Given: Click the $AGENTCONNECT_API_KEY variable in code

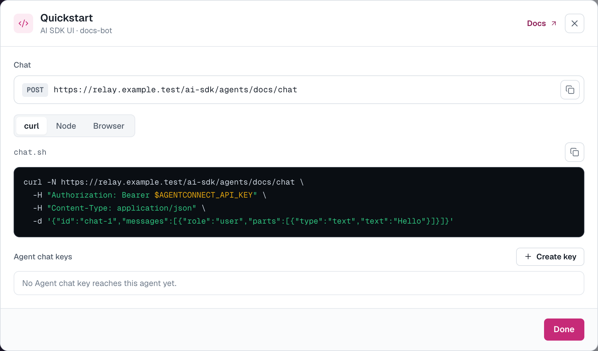Looking at the screenshot, I should (203, 195).
